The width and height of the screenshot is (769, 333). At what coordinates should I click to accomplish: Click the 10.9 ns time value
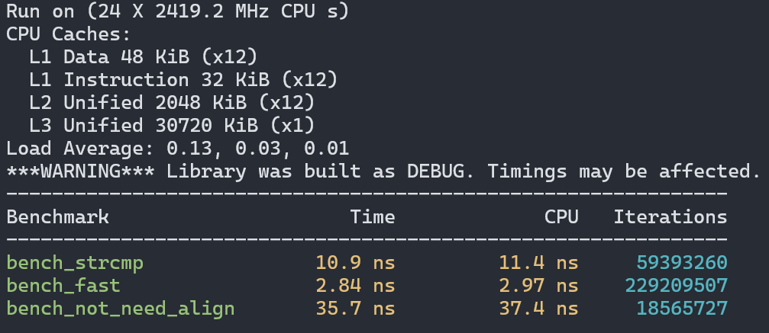tap(355, 263)
